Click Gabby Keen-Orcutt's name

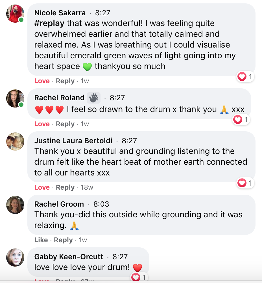click(69, 257)
